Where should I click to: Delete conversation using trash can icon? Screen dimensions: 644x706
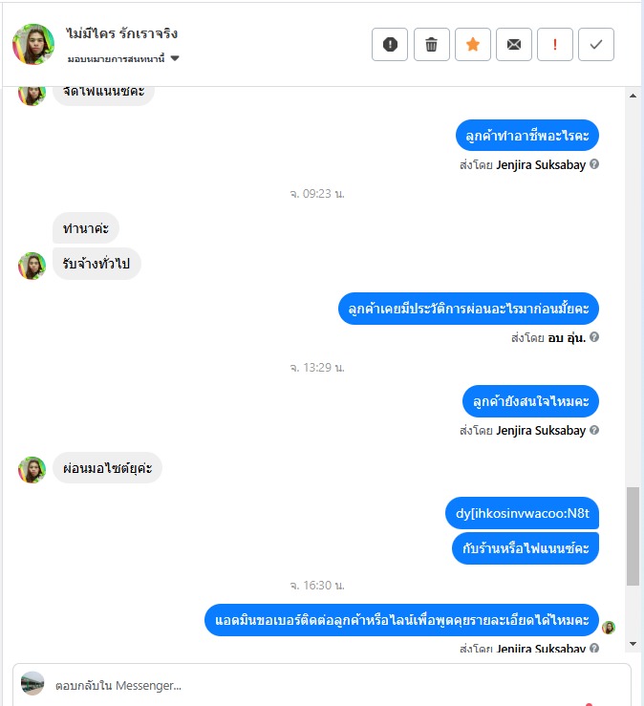click(432, 44)
